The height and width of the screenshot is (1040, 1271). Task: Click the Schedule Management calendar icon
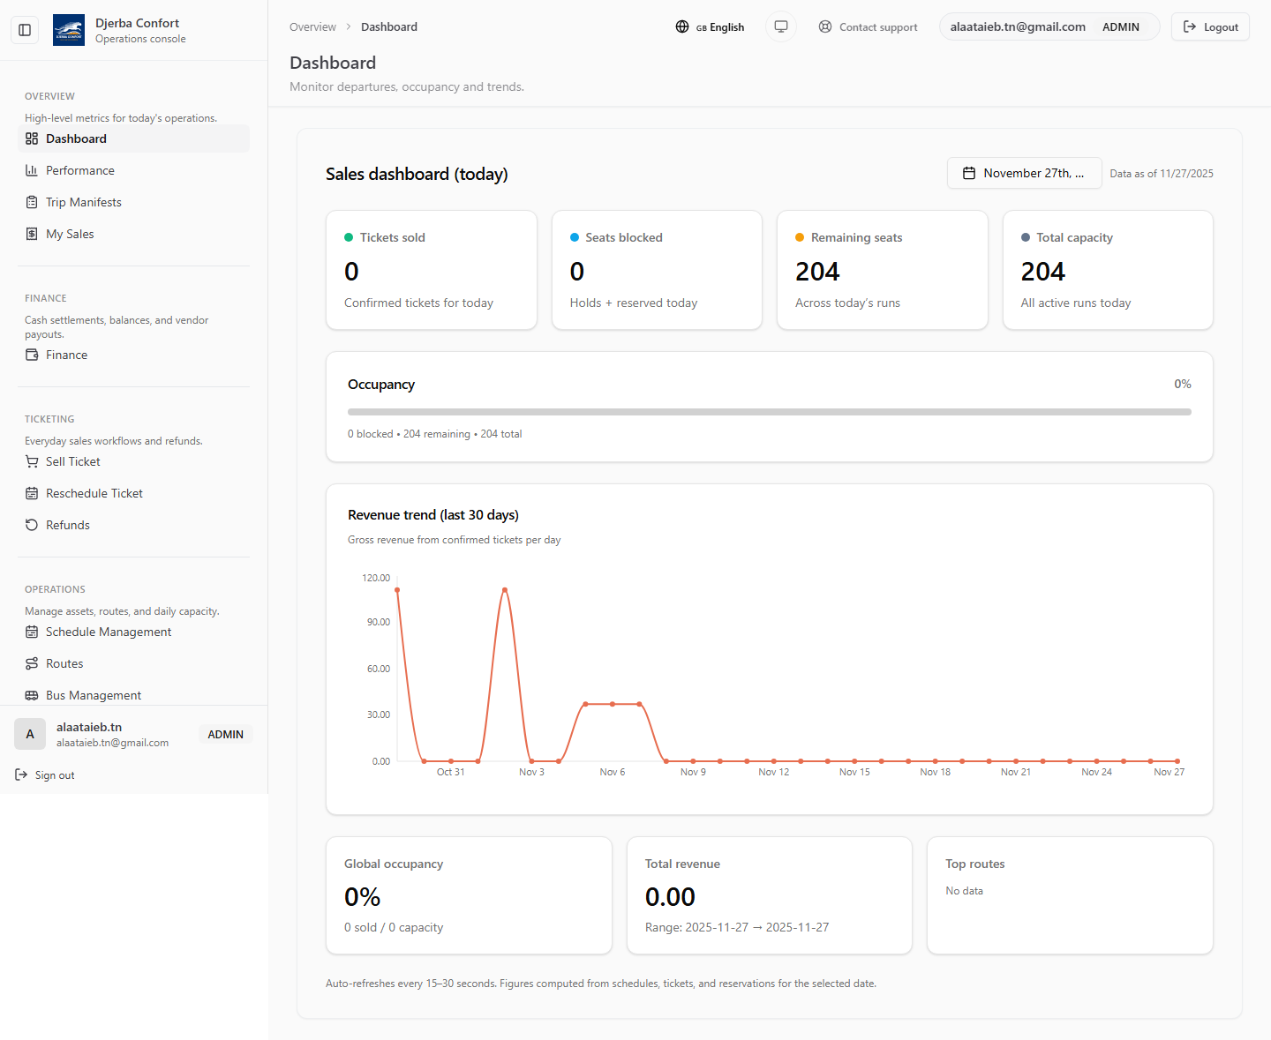pos(32,632)
